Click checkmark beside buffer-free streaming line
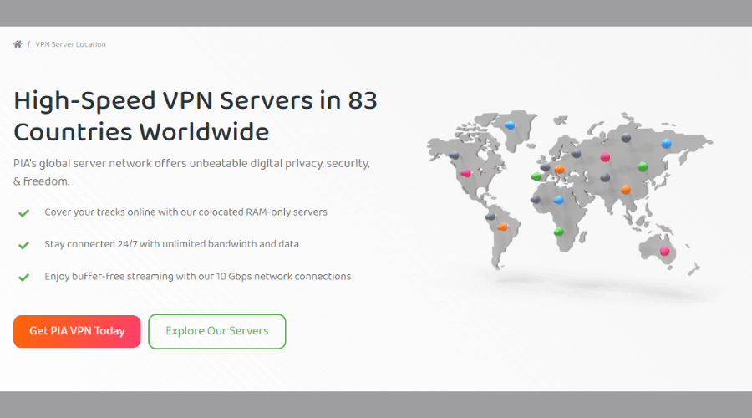Screen dimensions: 752x418 [24, 277]
